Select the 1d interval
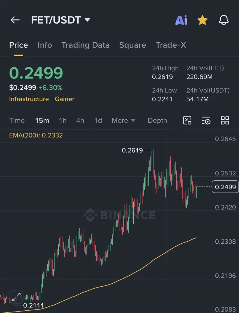The height and width of the screenshot is (313, 239). [x=98, y=121]
